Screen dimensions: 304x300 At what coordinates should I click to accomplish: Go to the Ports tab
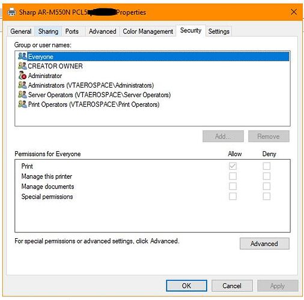(72, 31)
